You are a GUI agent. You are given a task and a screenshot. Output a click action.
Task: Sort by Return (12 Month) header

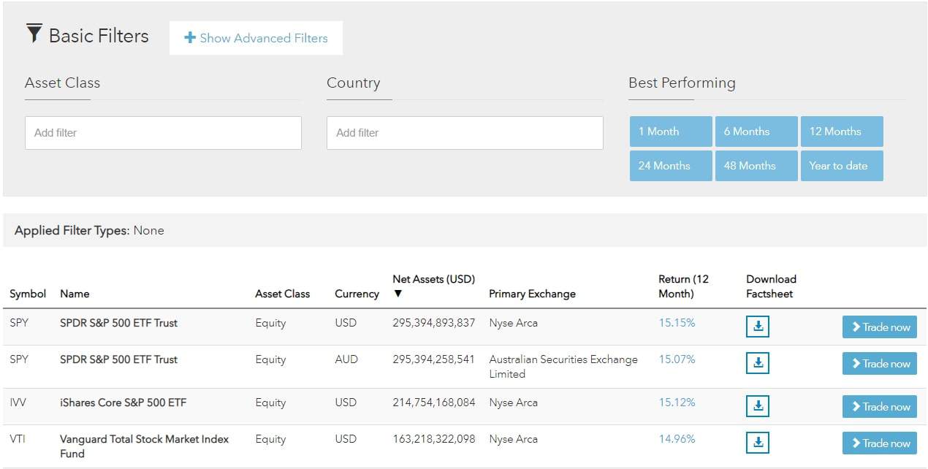pyautogui.click(x=683, y=286)
